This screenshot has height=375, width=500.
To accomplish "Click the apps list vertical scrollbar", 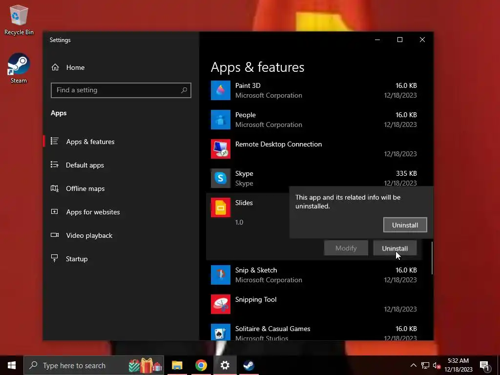I will [432, 258].
